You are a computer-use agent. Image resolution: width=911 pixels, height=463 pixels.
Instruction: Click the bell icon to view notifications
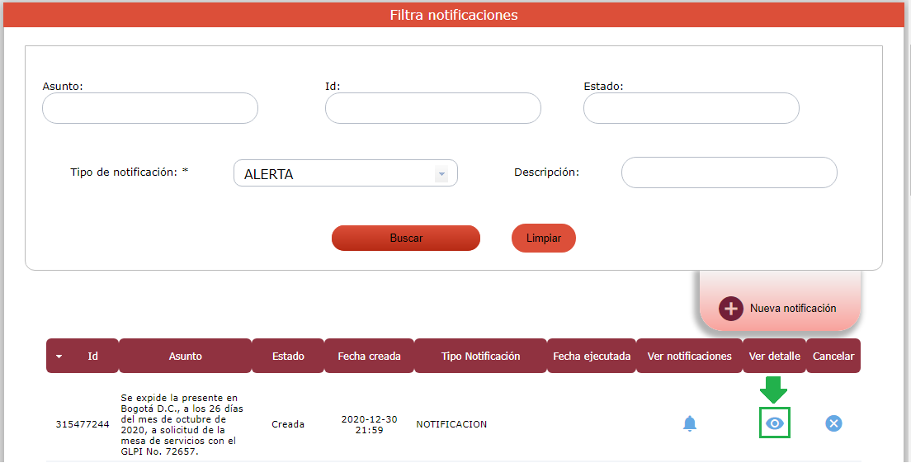[690, 424]
